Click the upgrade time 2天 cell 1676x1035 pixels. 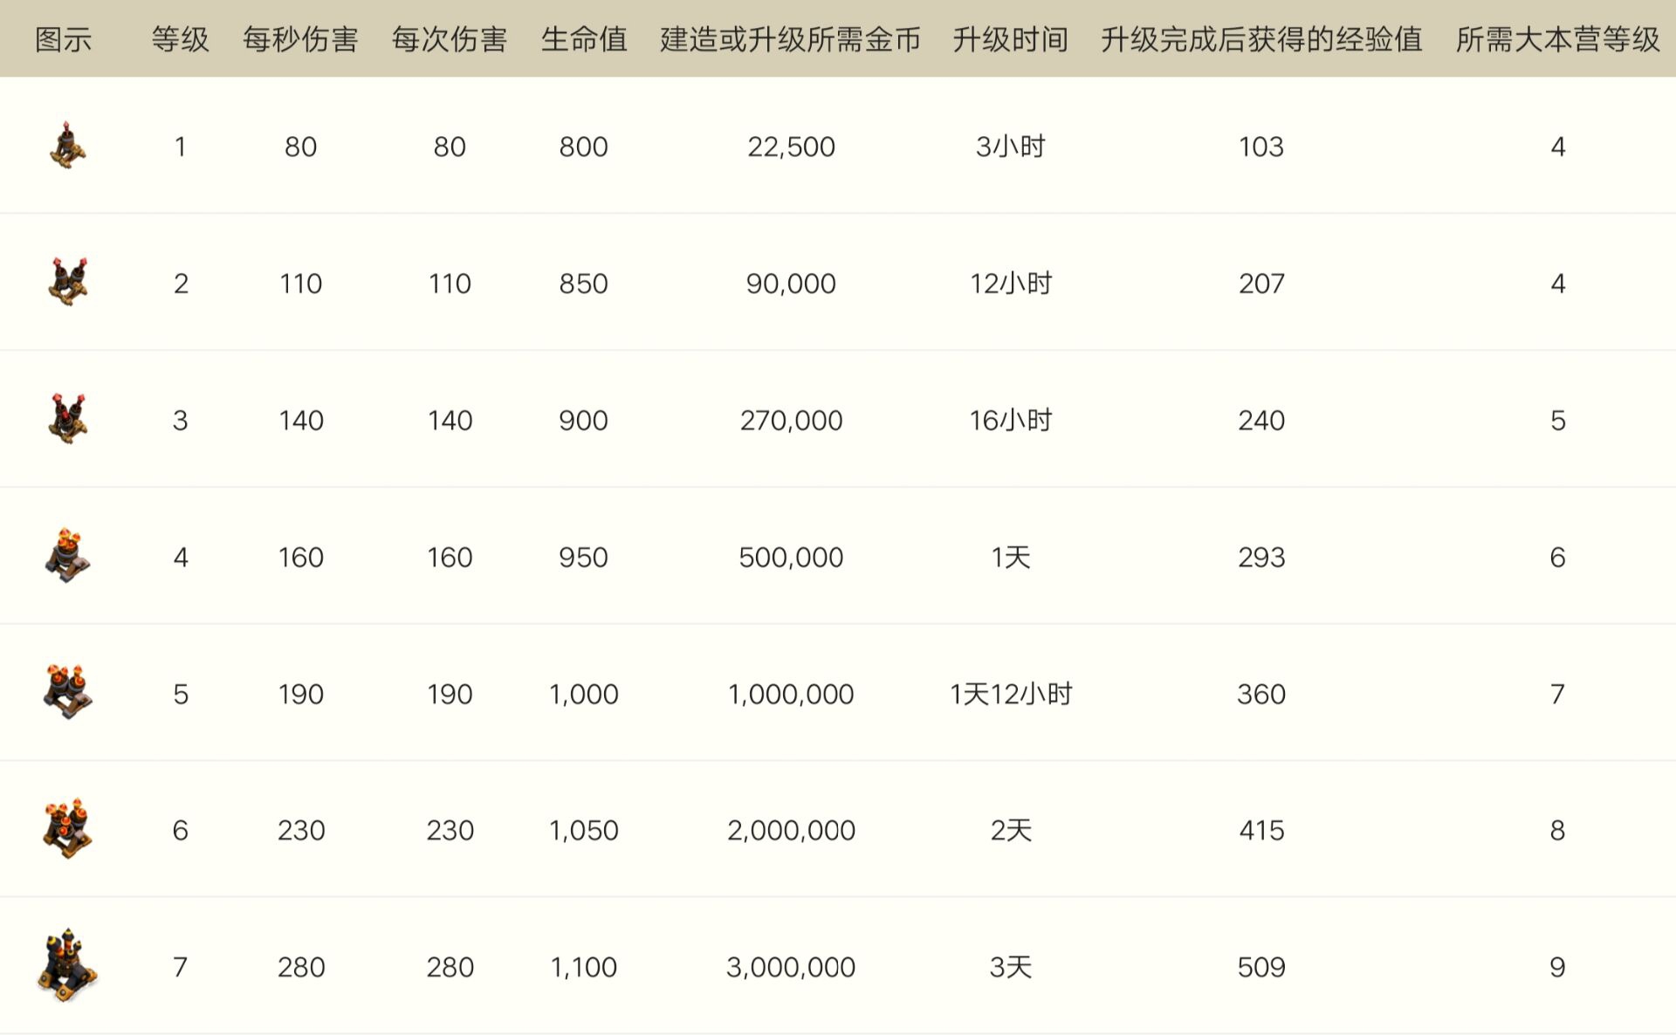[1011, 831]
